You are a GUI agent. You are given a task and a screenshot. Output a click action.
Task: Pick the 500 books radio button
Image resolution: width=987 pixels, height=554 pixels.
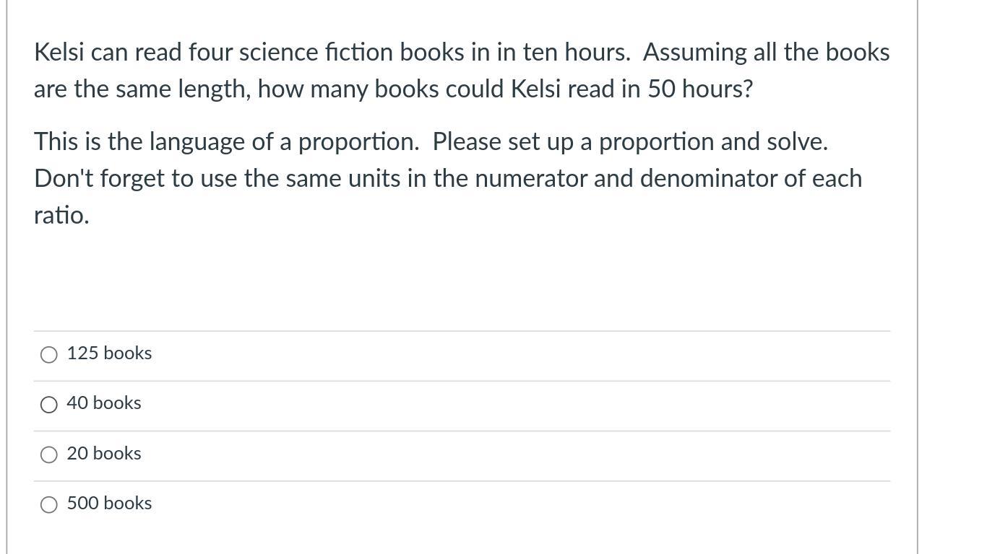pyautogui.click(x=49, y=504)
